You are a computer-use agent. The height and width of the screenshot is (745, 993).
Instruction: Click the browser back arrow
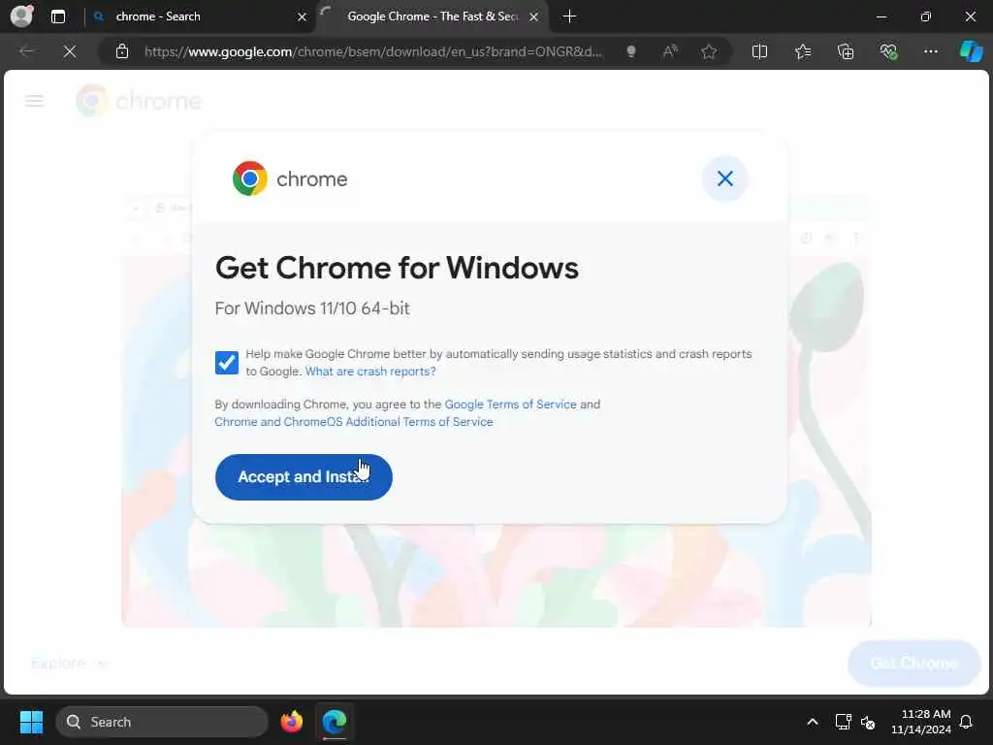[x=26, y=51]
